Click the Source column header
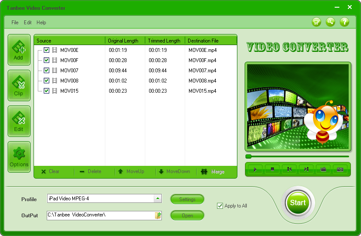The height and width of the screenshot is (236, 361). pos(69,41)
